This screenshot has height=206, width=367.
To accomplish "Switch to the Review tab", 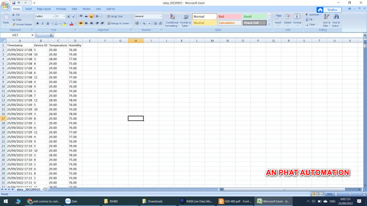I will (x=86, y=9).
